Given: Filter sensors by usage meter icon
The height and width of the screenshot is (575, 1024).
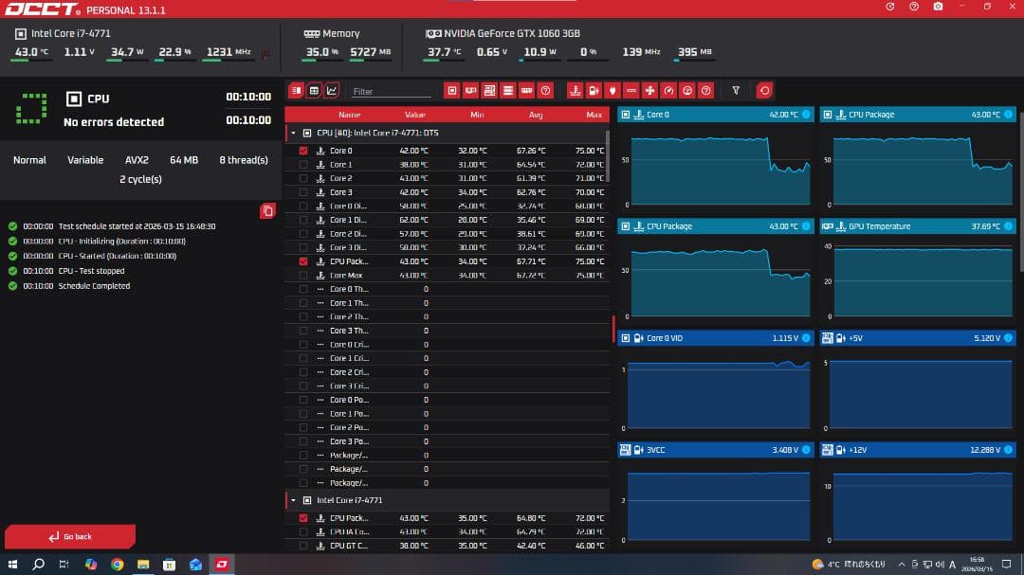Looking at the screenshot, I should [x=687, y=91].
